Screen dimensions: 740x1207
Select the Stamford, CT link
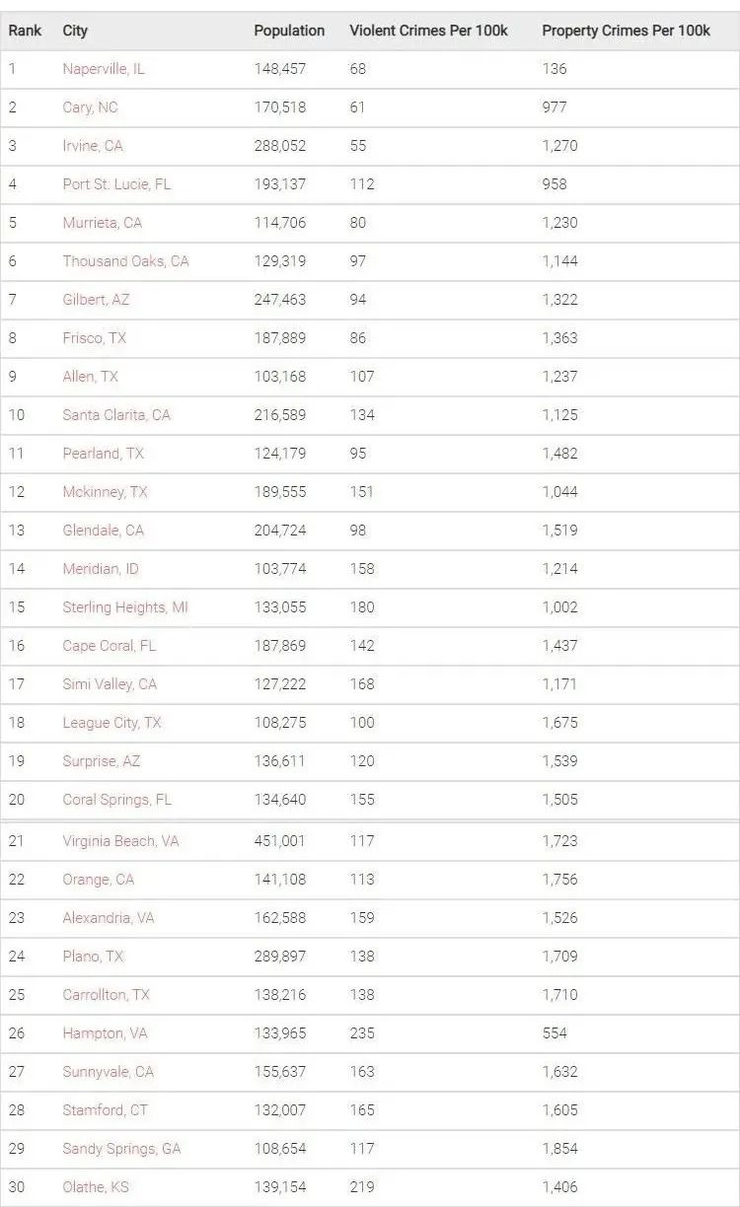pos(105,1110)
